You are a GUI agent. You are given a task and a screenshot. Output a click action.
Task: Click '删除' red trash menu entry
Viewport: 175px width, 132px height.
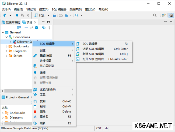[x=43, y=112]
